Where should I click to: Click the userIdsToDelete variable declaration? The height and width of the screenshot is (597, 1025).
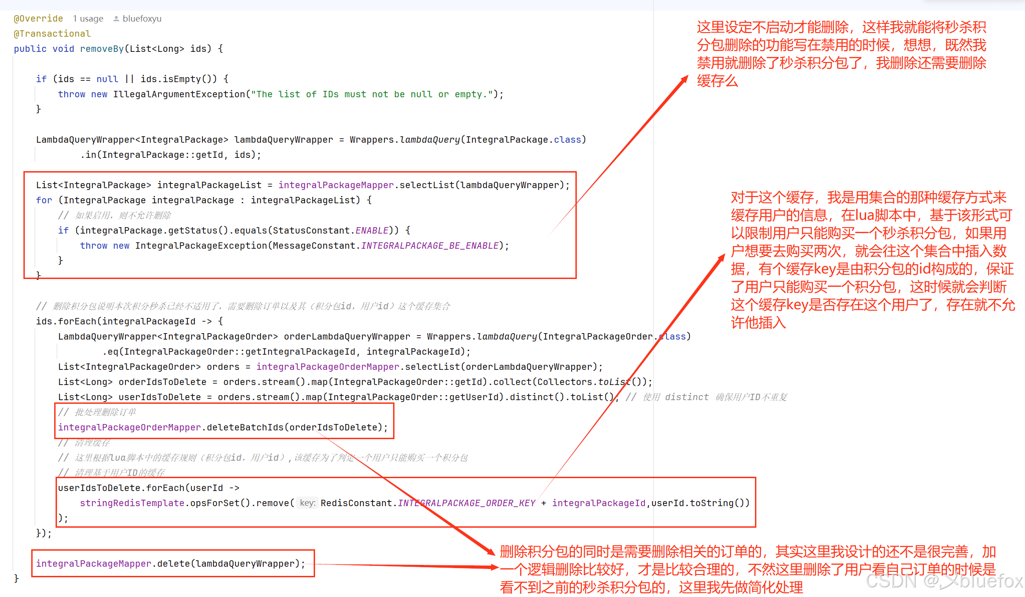click(159, 397)
